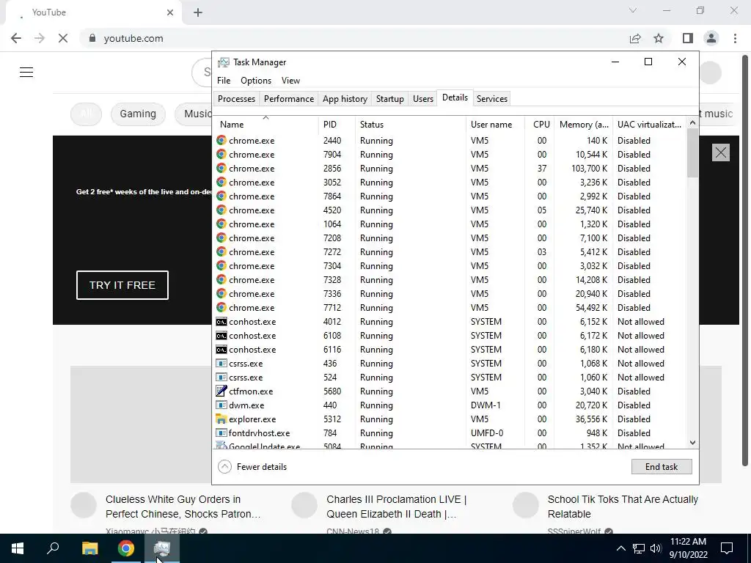Click the End task button

pyautogui.click(x=662, y=467)
